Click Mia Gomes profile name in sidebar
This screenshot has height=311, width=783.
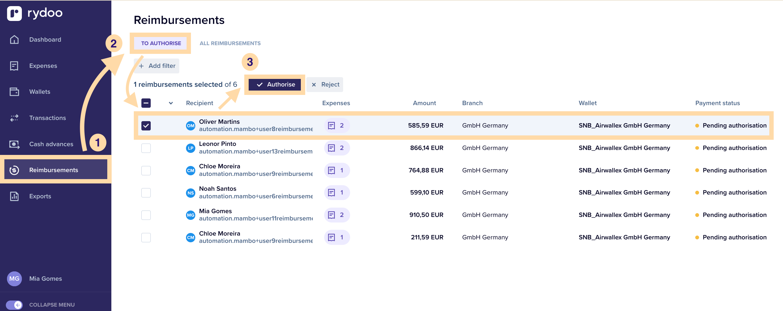[x=45, y=278]
